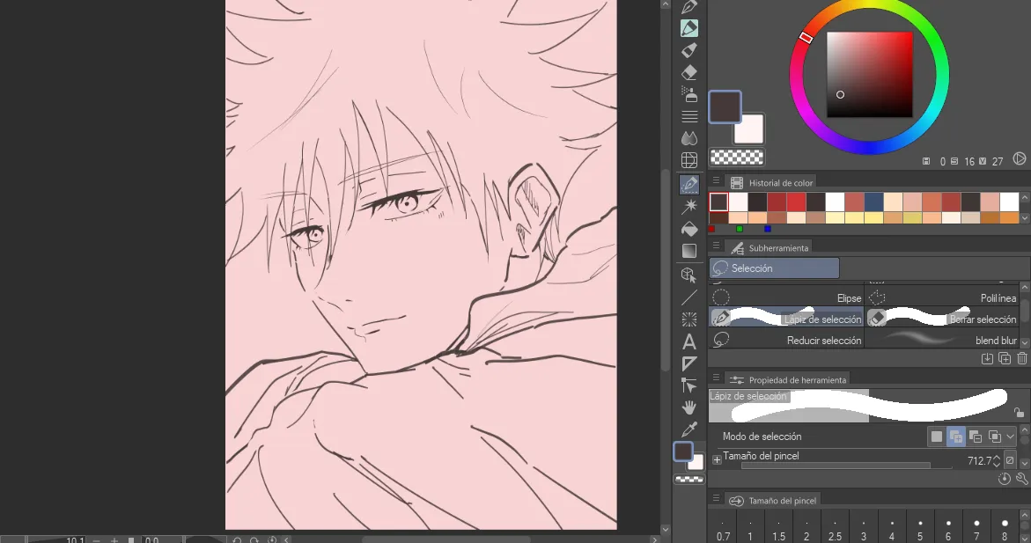Open the Historial de color tab
This screenshot has width=1031, height=543.
coord(771,183)
